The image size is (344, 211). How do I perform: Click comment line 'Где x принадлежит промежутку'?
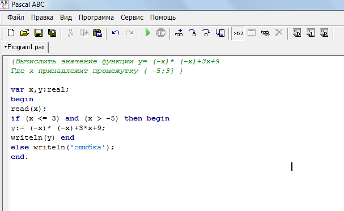coord(96,71)
